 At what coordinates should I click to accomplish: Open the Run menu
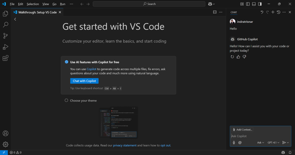click(63, 4)
